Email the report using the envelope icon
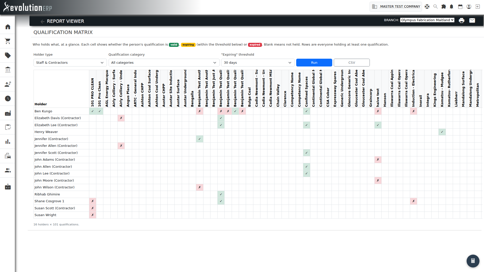Image resolution: width=484 pixels, height=272 pixels. tap(472, 20)
